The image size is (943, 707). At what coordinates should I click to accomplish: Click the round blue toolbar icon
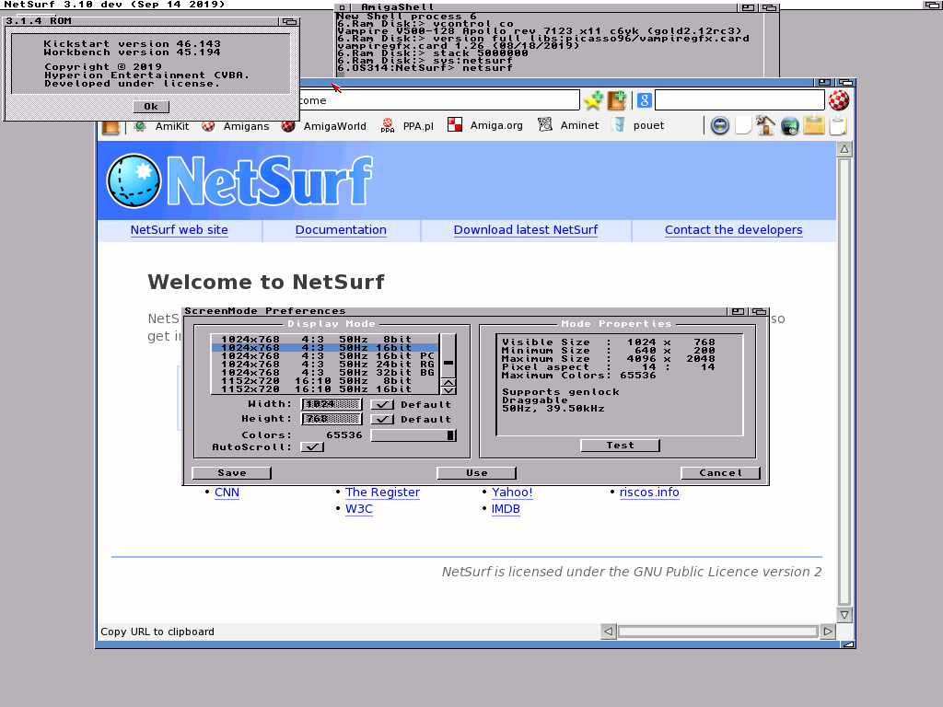click(x=720, y=125)
